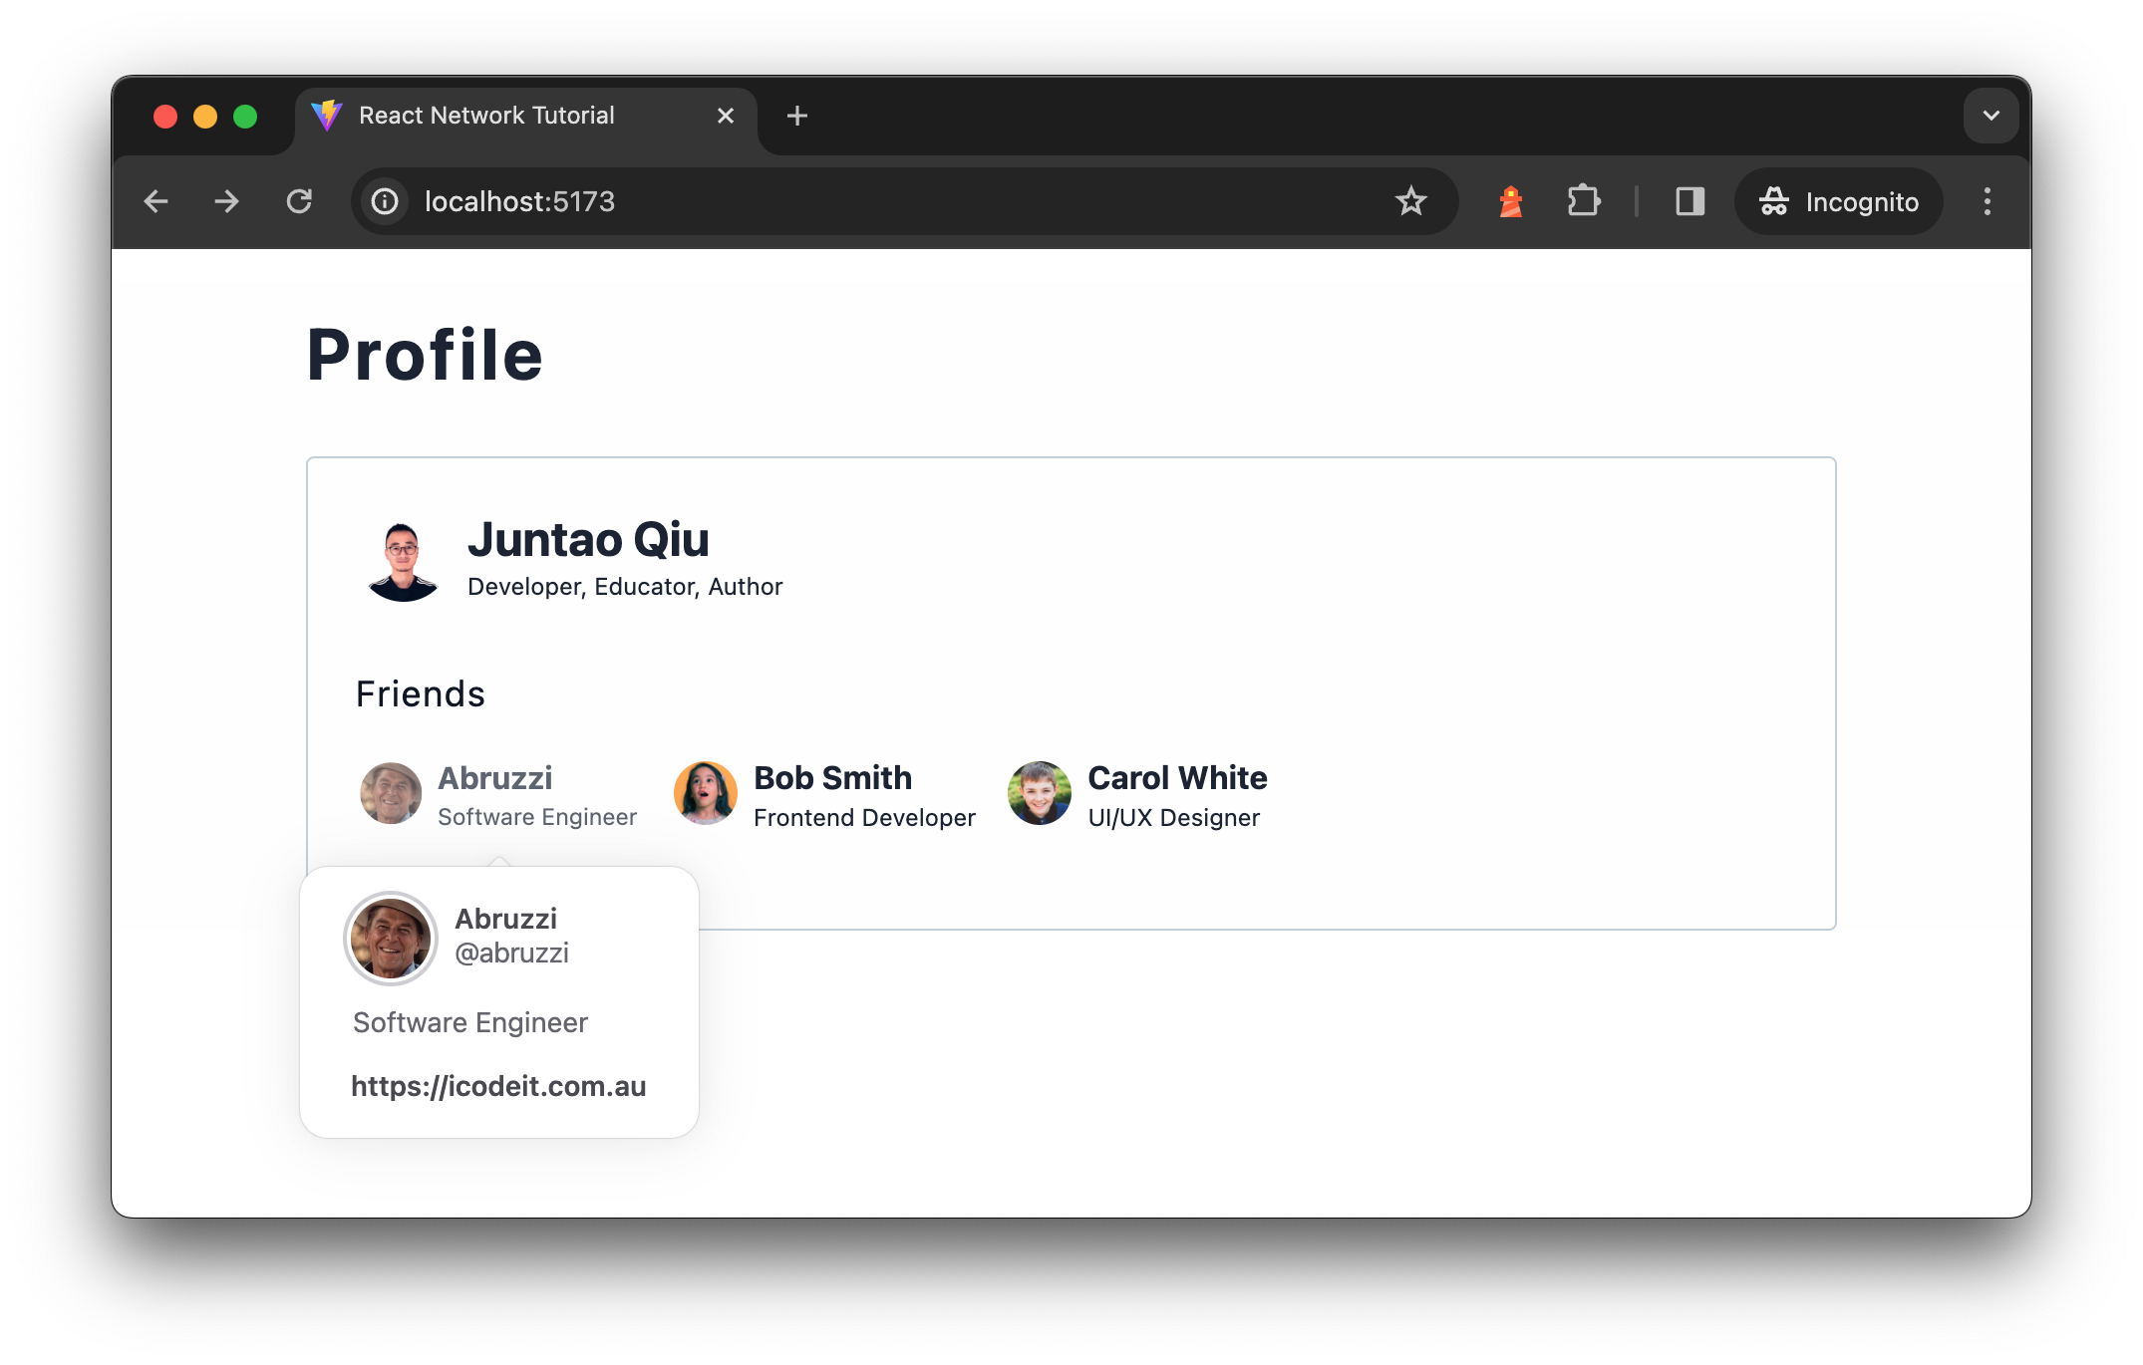Click Bob Smith's profile picture

point(705,793)
